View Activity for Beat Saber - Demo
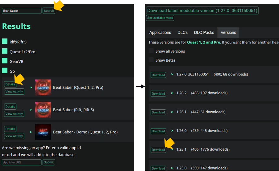Screen dimensions: 279x171 pos(14,136)
